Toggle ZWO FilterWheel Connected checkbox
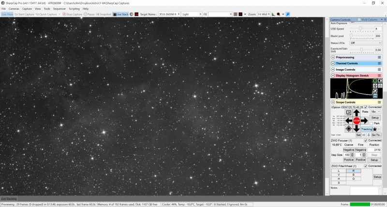 [366, 166]
